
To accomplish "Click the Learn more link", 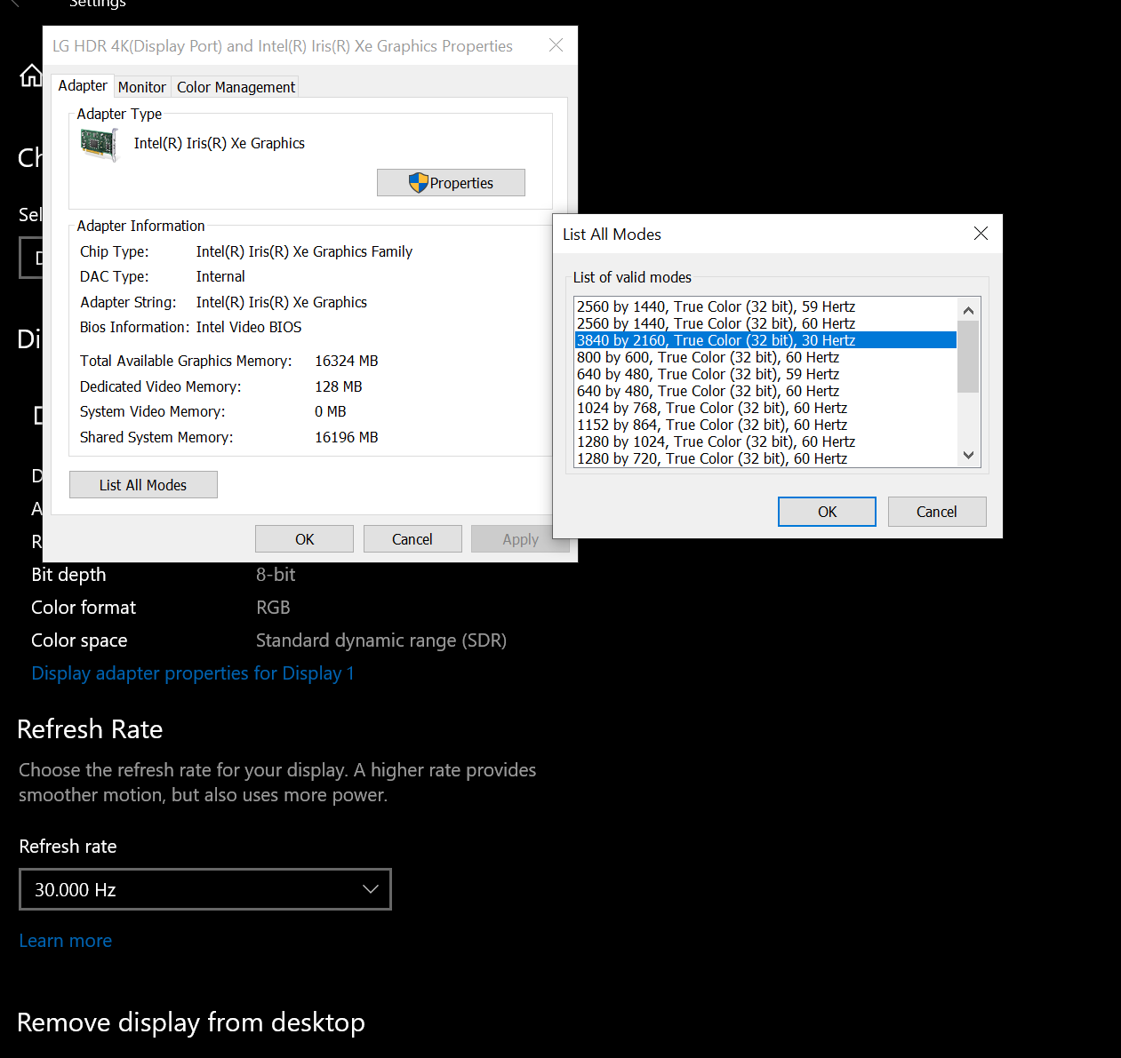I will click(66, 941).
